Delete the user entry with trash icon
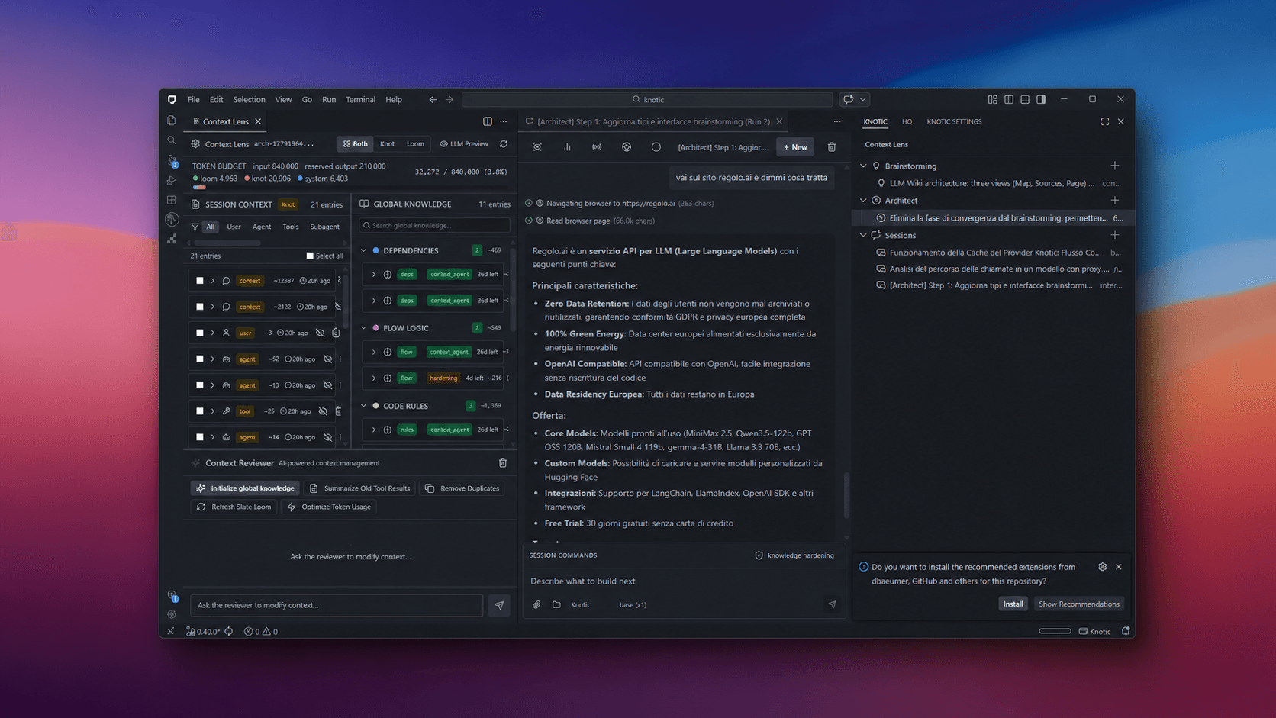The image size is (1276, 718). [x=336, y=333]
